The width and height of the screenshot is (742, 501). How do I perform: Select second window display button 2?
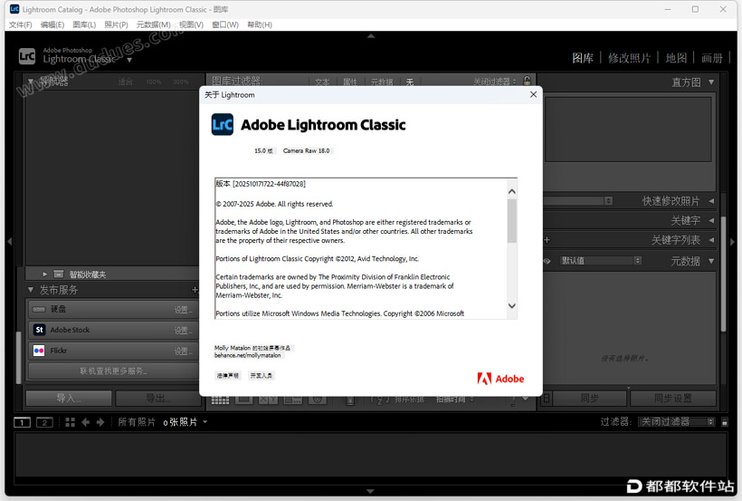pos(44,422)
